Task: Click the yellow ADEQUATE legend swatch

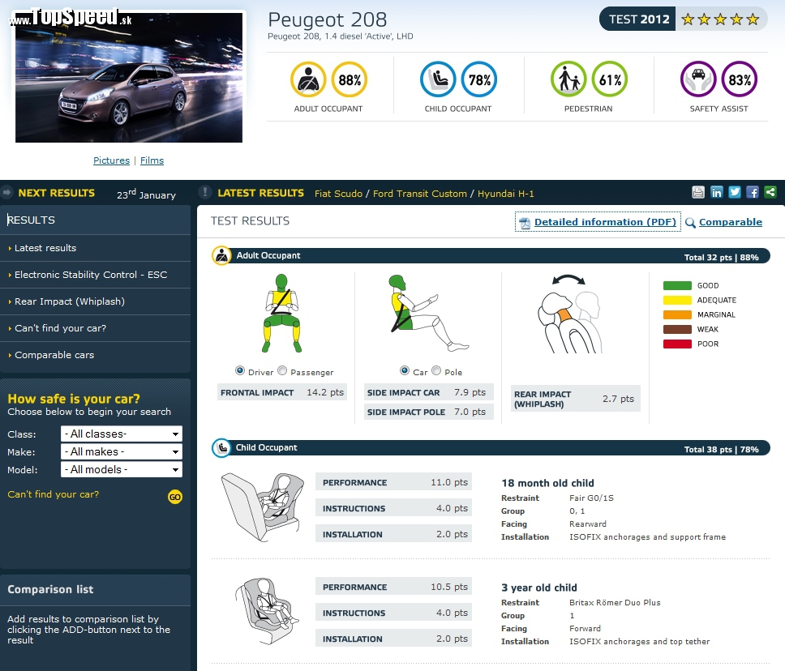Action: coord(677,300)
